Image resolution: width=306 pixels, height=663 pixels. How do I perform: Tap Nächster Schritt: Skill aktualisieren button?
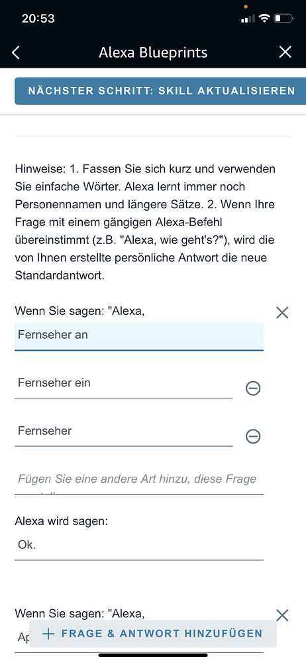[x=160, y=91]
